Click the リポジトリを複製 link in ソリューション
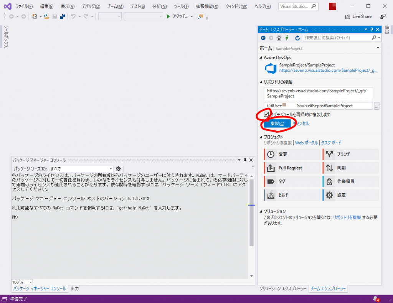The height and width of the screenshot is (303, 393). tap(347, 217)
